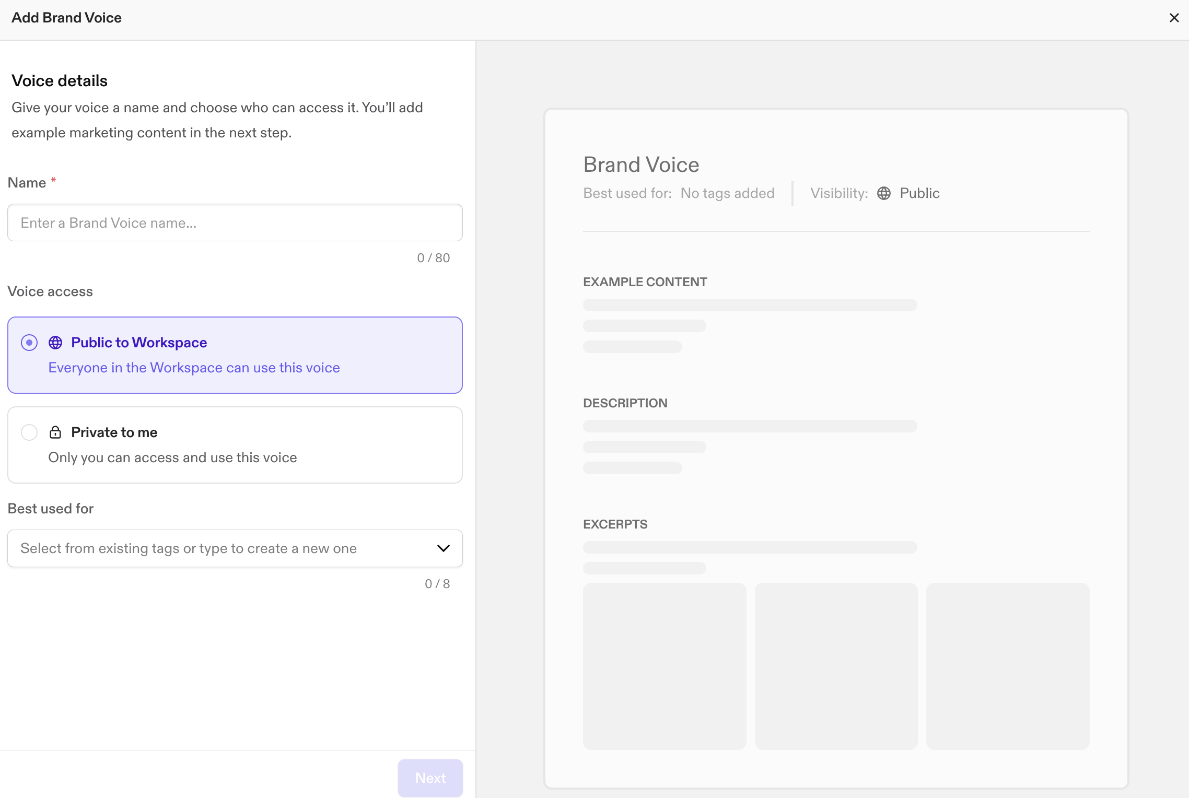
Task: Click the 'No tags added' text in preview
Action: click(x=727, y=193)
